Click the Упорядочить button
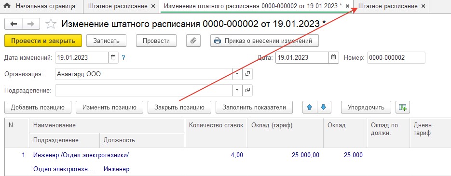 366,107
